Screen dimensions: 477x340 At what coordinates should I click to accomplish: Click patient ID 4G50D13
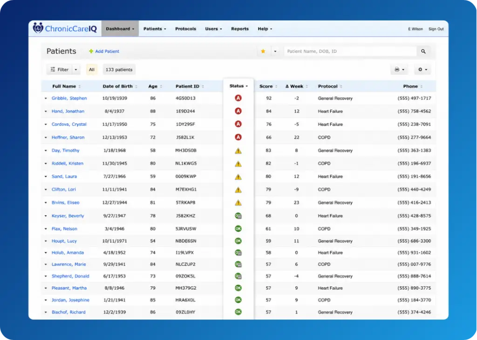(185, 98)
